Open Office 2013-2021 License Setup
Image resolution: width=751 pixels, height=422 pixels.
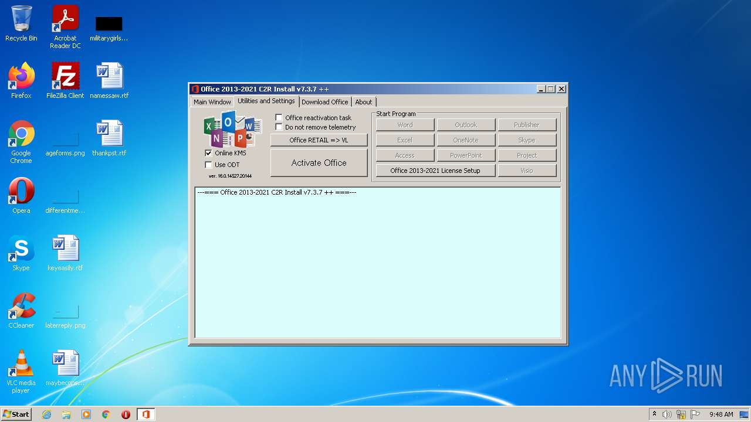(x=435, y=171)
